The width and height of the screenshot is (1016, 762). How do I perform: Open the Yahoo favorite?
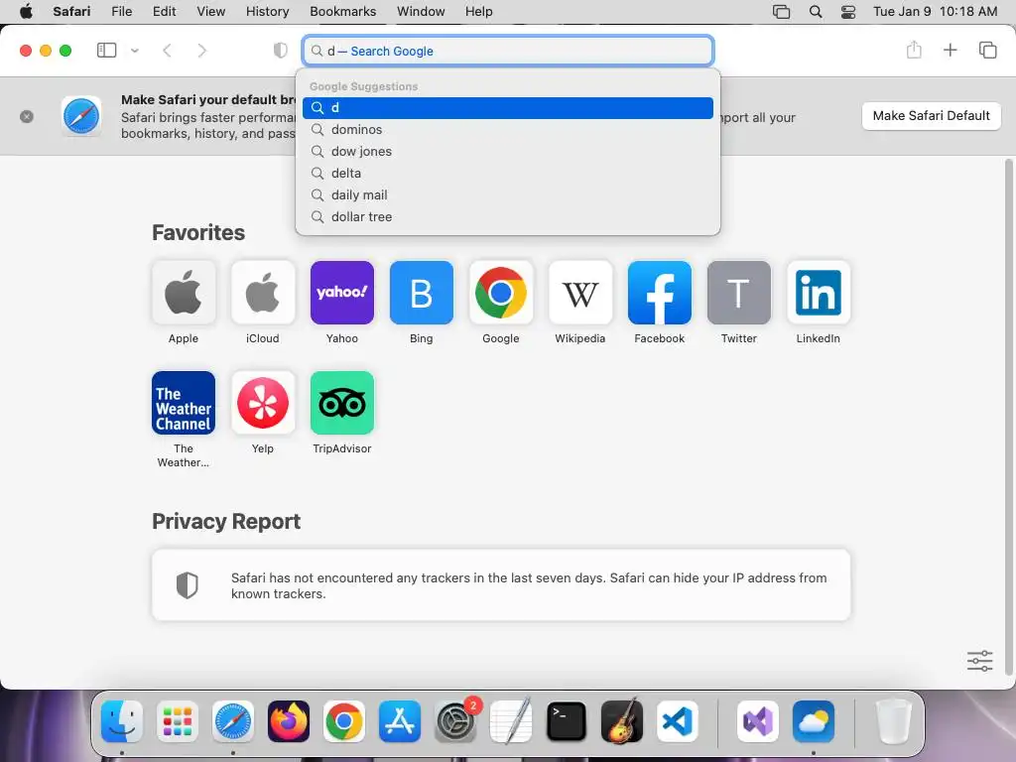click(342, 293)
